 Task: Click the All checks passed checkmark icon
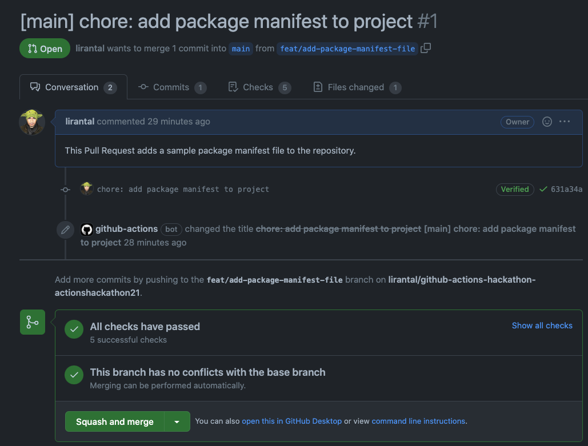[74, 330]
